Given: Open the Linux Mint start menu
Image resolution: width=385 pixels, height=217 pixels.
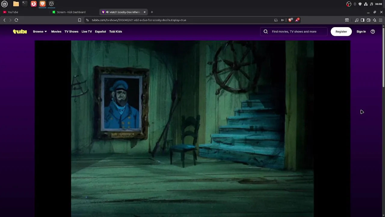Looking at the screenshot, I should [x=5, y=4].
